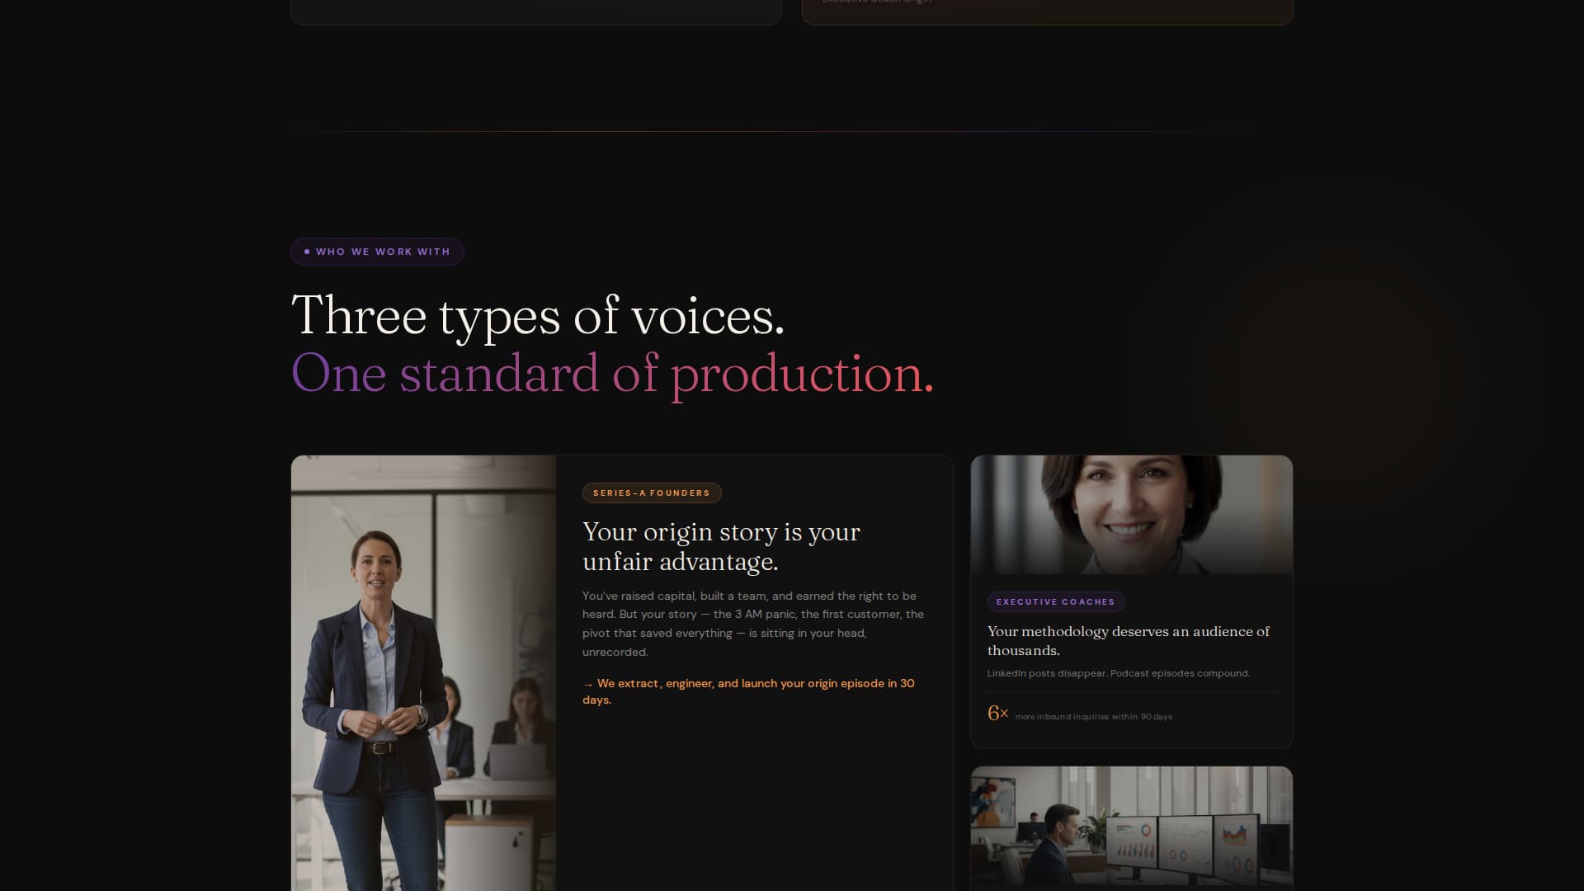This screenshot has width=1584, height=891.
Task: Open the Series-A Founders card
Action: pos(621,672)
